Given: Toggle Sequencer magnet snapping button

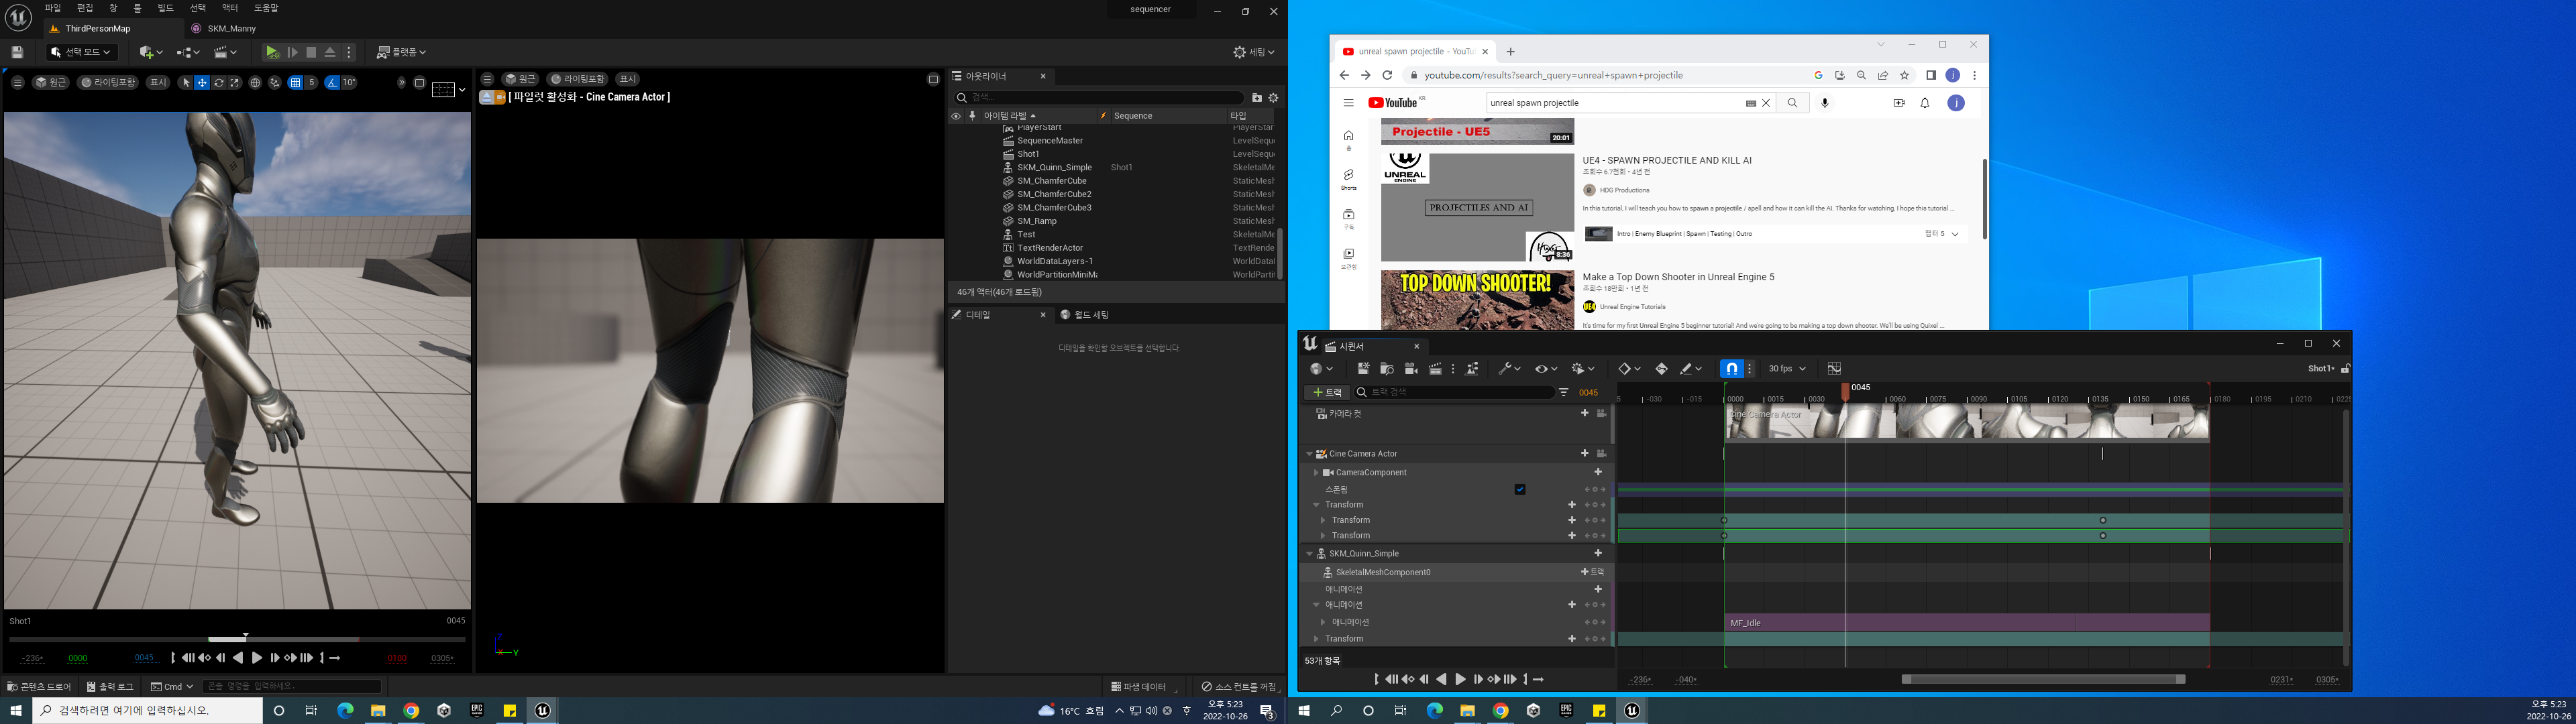Looking at the screenshot, I should tap(1731, 369).
